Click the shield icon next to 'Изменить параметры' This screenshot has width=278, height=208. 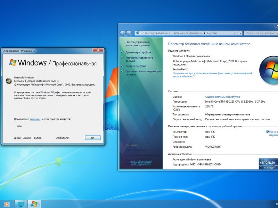click(267, 132)
